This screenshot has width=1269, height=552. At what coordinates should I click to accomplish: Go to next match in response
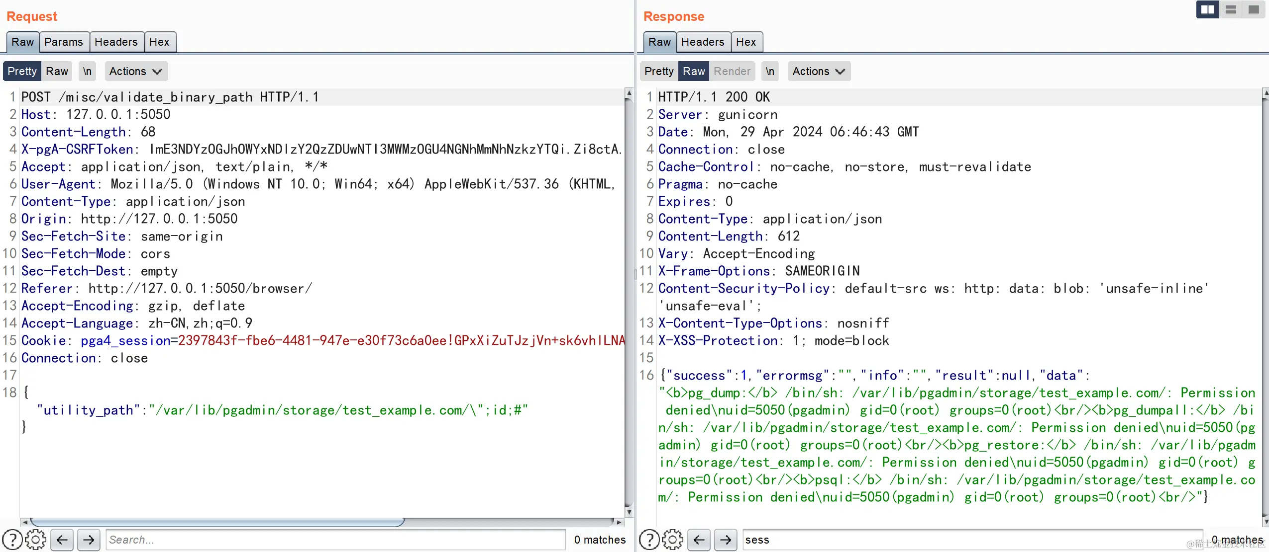click(x=726, y=540)
